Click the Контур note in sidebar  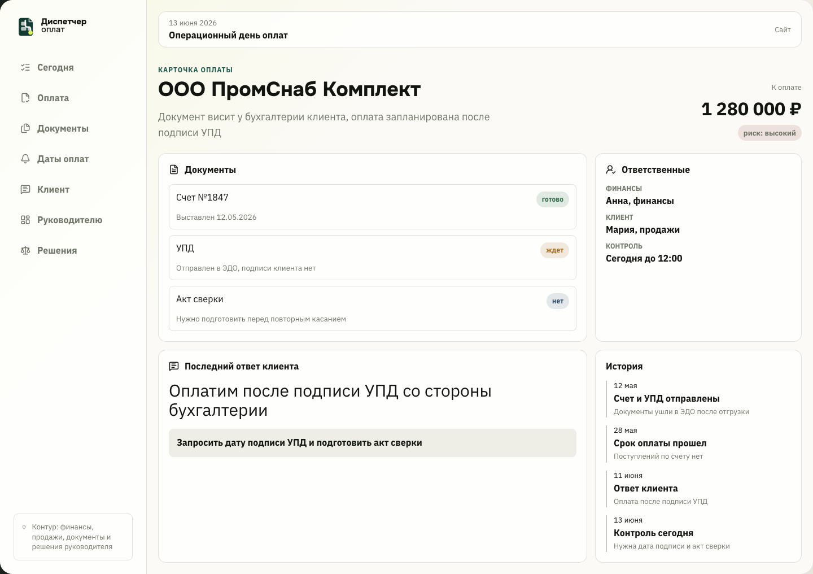(x=73, y=537)
